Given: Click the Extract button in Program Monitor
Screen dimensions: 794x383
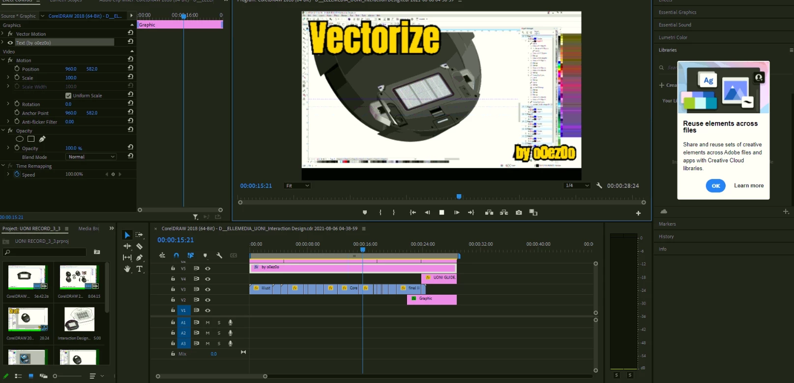Looking at the screenshot, I should pyautogui.click(x=504, y=212).
